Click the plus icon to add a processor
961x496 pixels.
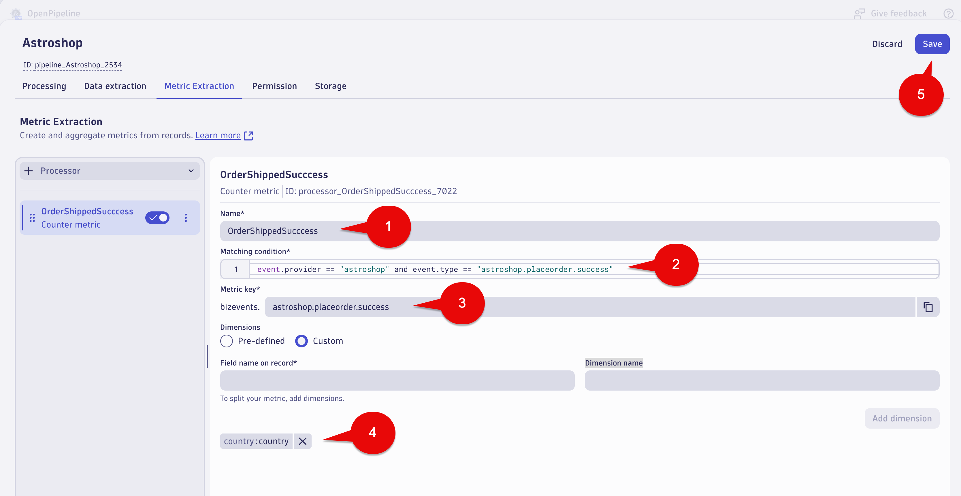(x=29, y=171)
